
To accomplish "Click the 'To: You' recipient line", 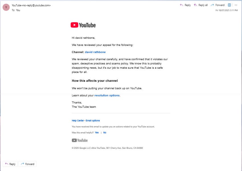I will click(16, 10).
